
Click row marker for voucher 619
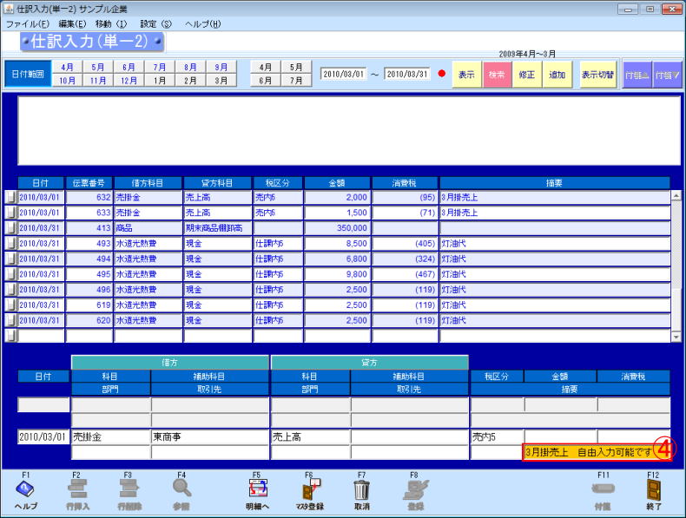pyautogui.click(x=10, y=305)
